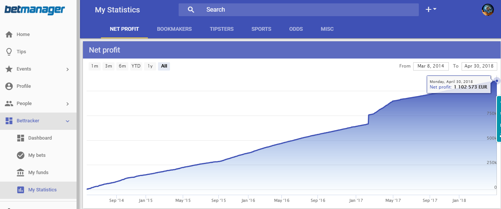Select the Odds tab
501x209 pixels.
pyautogui.click(x=296, y=29)
